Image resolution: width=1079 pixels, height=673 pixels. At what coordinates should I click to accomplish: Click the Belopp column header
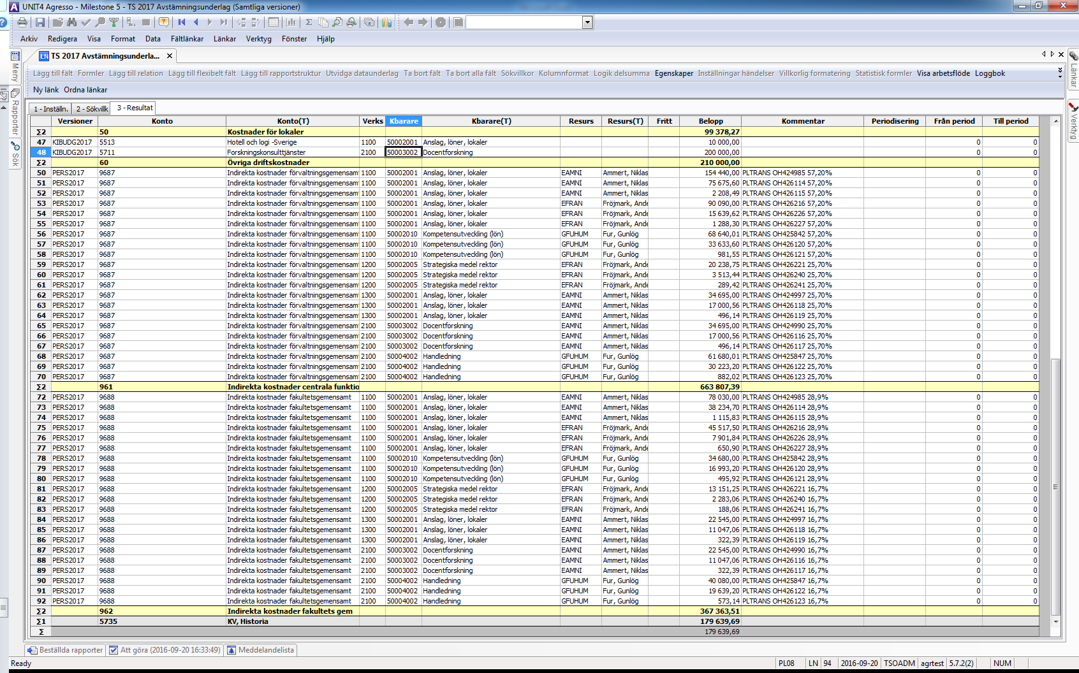click(710, 121)
